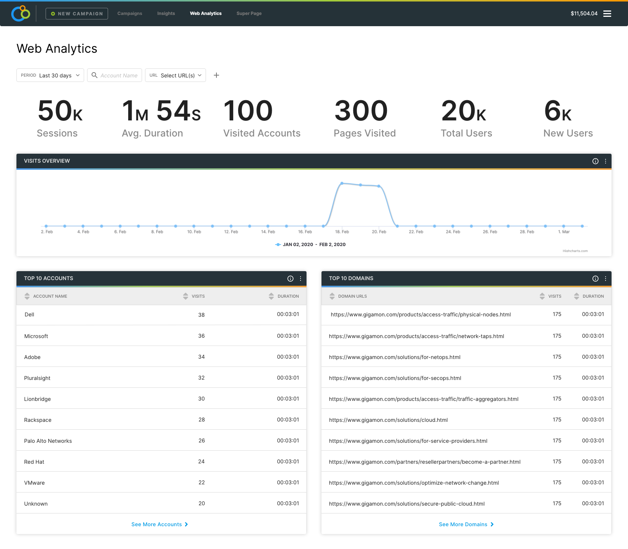Click the secure-public-cloud.html domain URL
This screenshot has width=628, height=549.
point(407,504)
